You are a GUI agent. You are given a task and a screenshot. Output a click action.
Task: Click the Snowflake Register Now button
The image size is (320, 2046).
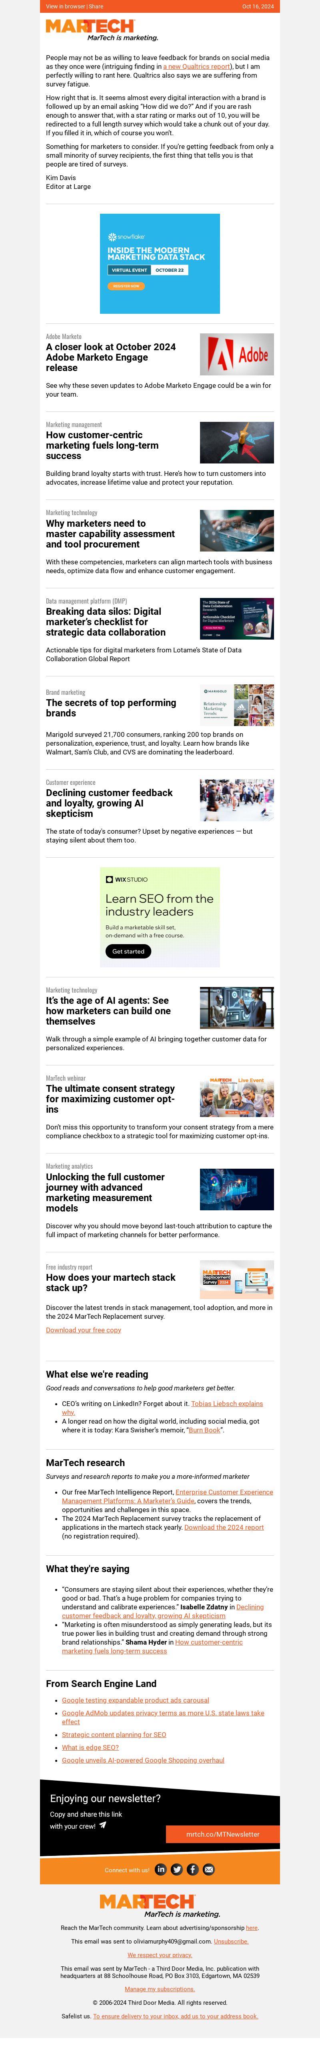coord(126,286)
